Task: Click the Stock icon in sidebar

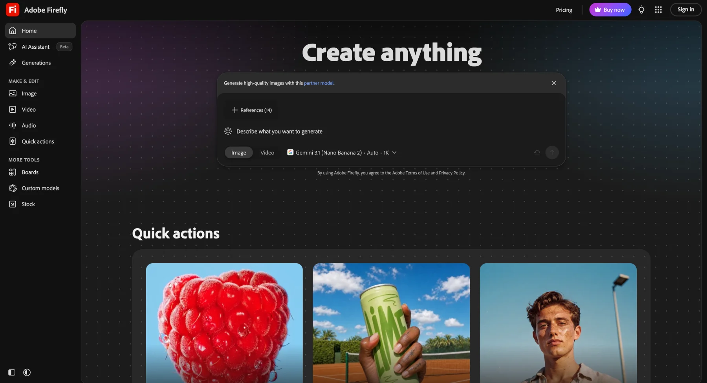Action: [x=13, y=204]
